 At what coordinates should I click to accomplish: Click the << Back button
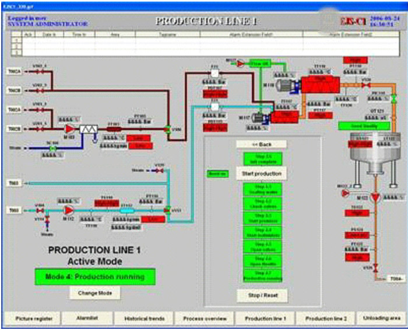(262, 144)
